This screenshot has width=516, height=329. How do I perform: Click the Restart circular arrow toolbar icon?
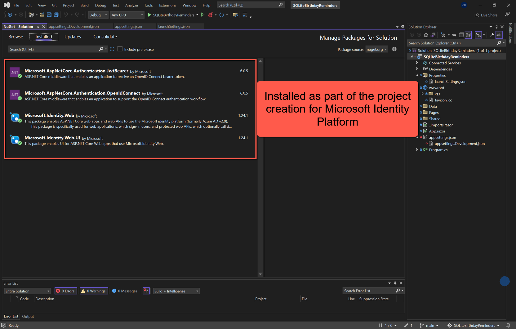click(x=221, y=15)
